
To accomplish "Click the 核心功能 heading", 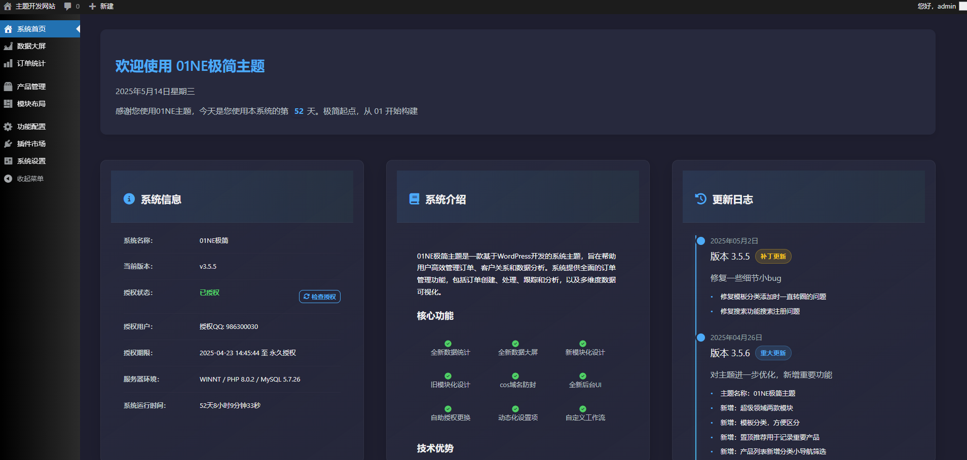I will point(435,316).
